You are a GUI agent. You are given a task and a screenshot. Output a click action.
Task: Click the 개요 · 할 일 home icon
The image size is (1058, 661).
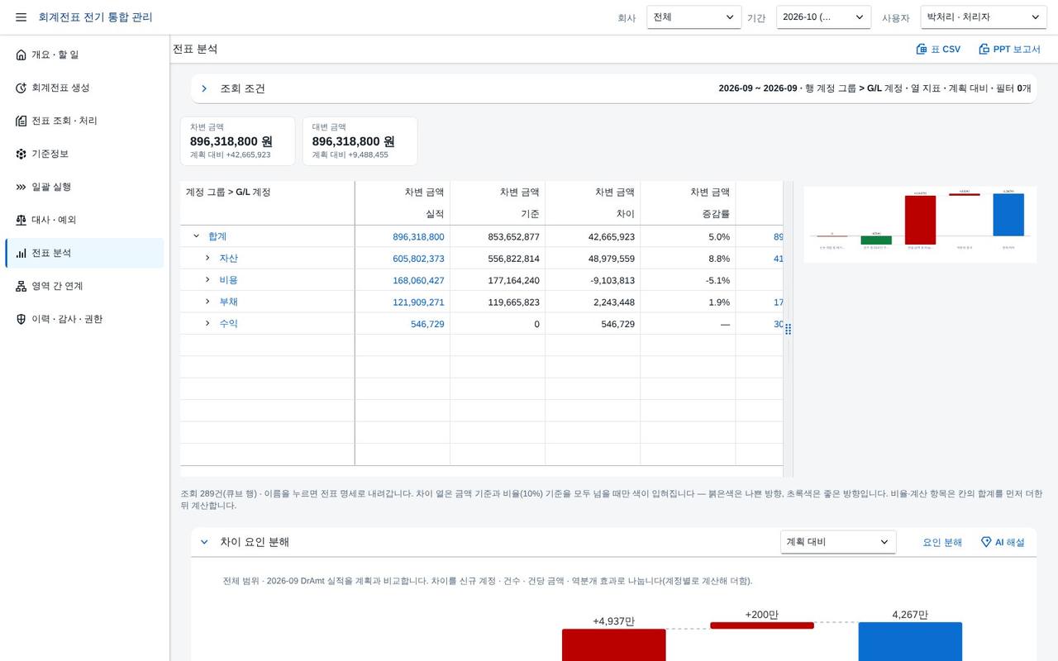(x=21, y=55)
